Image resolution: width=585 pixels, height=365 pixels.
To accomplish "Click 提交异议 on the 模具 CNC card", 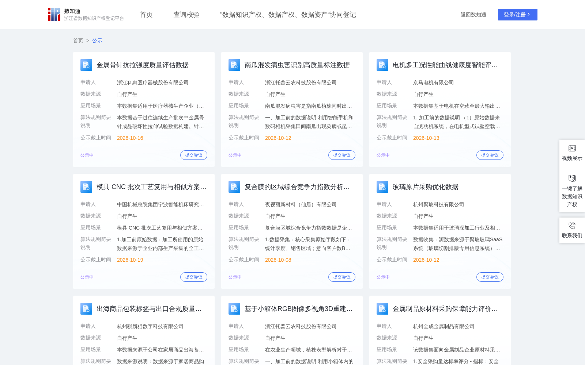I will click(194, 277).
